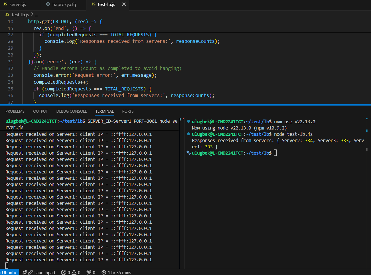Select the TERMINAL panel tab
Image resolution: width=371 pixels, height=275 pixels.
(x=104, y=111)
